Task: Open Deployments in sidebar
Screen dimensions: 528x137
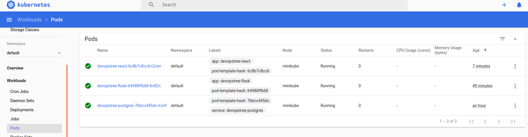Action: click(x=22, y=110)
